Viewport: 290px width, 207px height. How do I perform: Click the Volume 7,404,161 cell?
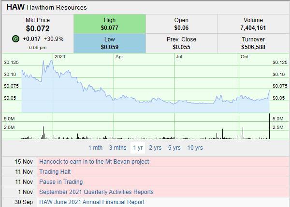point(253,24)
